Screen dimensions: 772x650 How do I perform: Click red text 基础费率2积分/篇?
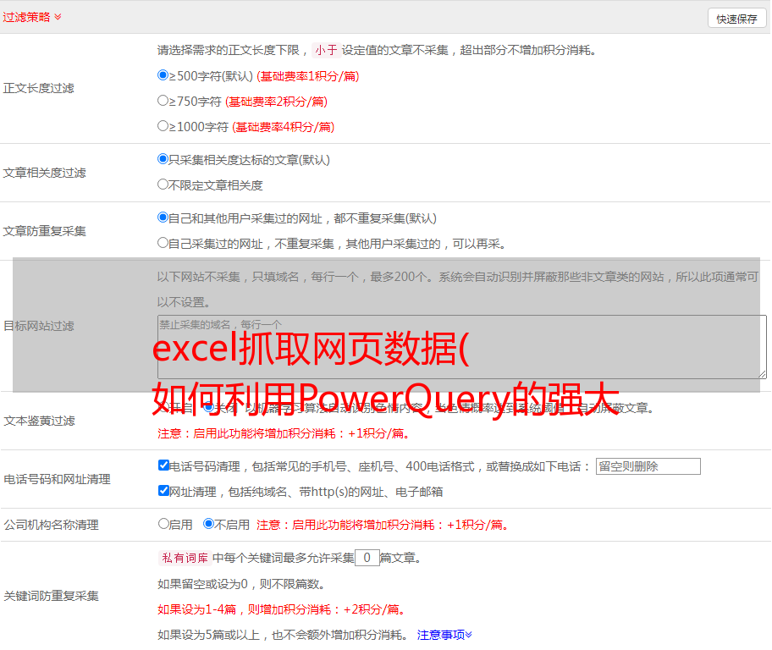coord(276,102)
